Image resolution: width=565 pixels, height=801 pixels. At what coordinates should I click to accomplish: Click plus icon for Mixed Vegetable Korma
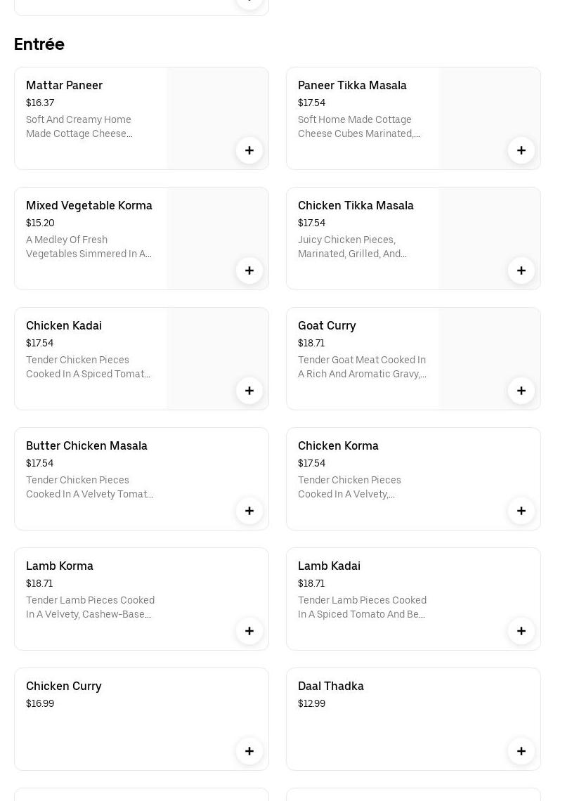tap(249, 271)
